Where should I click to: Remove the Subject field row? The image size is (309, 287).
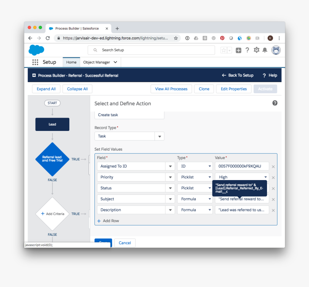coord(273,199)
